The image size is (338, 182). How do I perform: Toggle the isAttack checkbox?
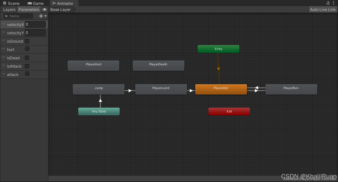[x=27, y=66]
